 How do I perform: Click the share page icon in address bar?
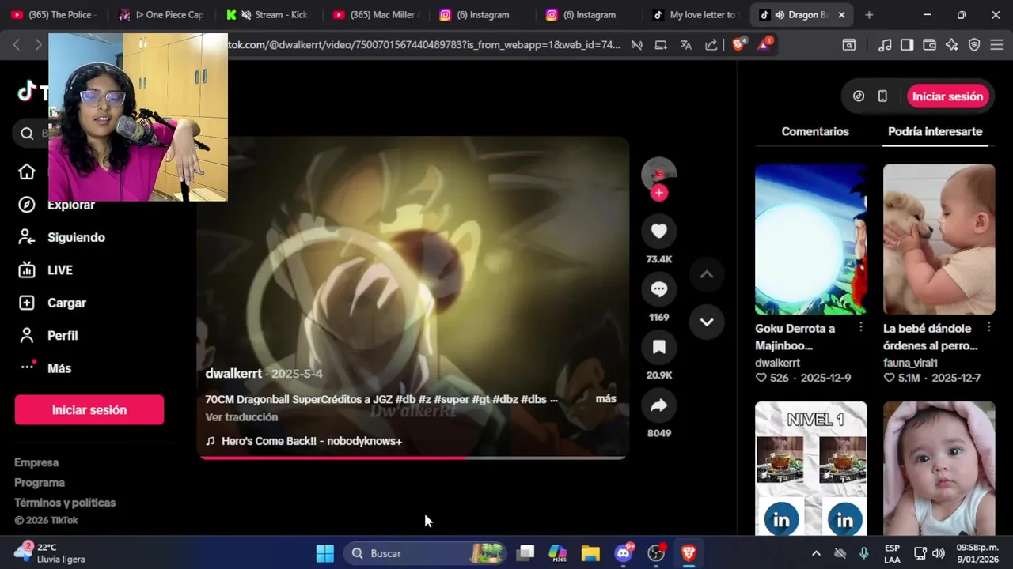click(711, 45)
